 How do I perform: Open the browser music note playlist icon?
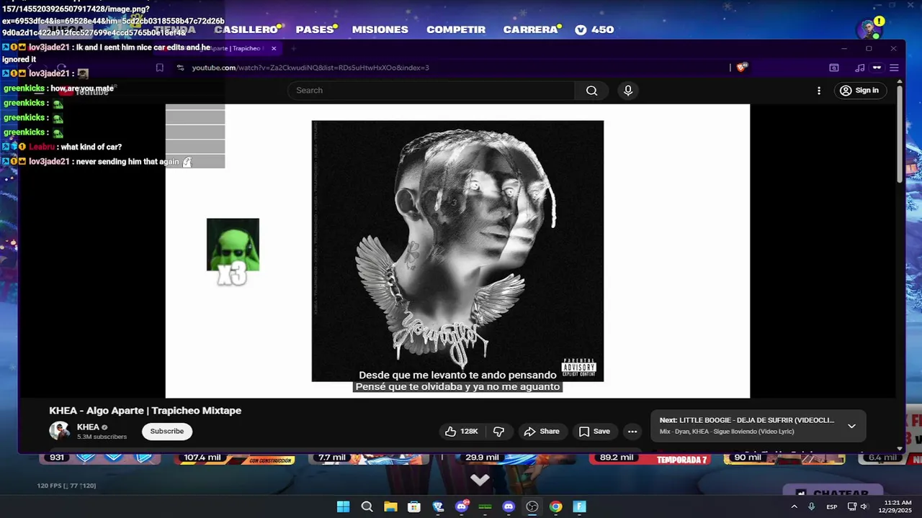859,68
